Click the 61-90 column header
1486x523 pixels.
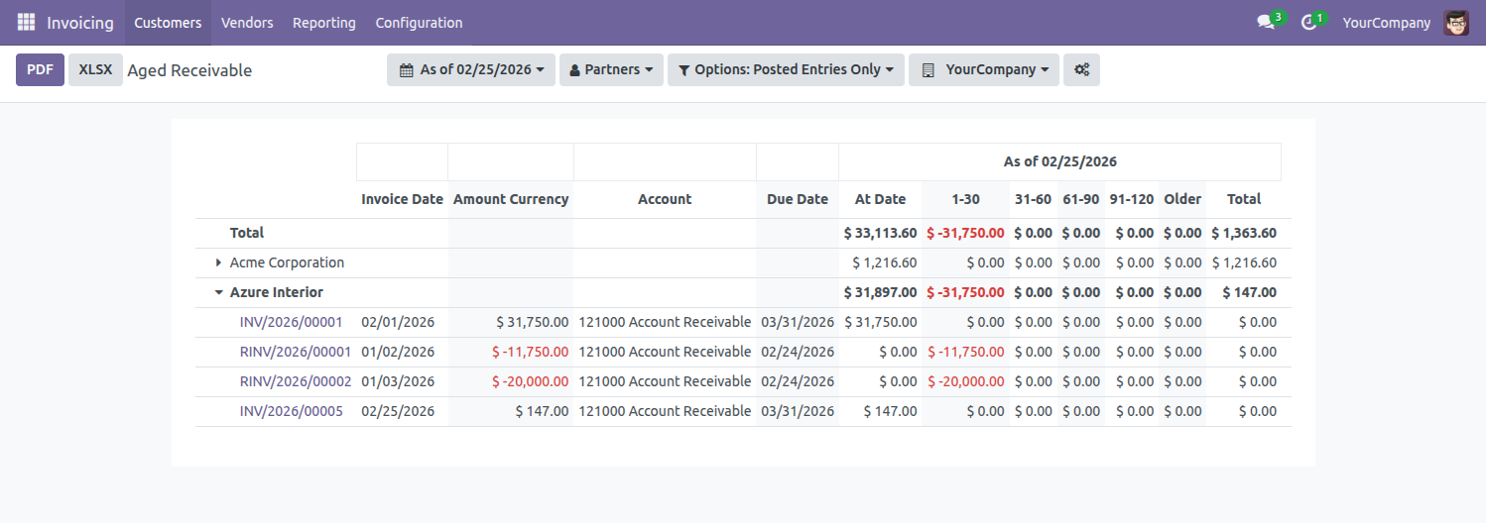tap(1080, 199)
